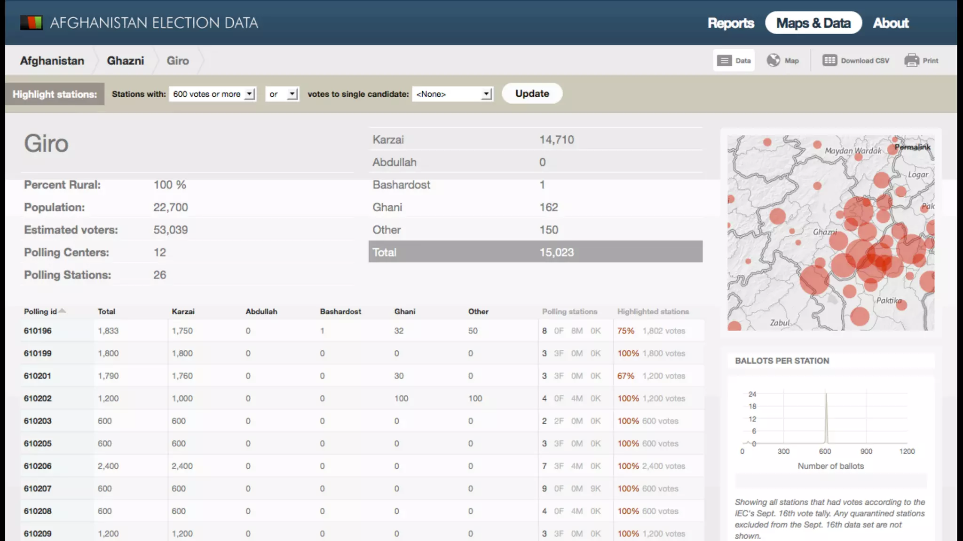Click the Permalink link on map
The height and width of the screenshot is (541, 963).
click(x=912, y=147)
